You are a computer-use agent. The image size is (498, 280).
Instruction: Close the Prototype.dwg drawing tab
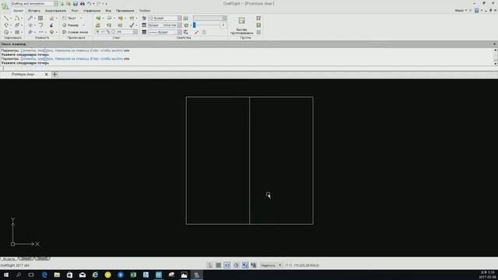click(x=47, y=75)
